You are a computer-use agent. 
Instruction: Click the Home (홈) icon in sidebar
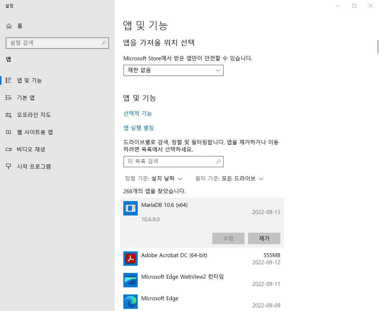pyautogui.click(x=9, y=26)
